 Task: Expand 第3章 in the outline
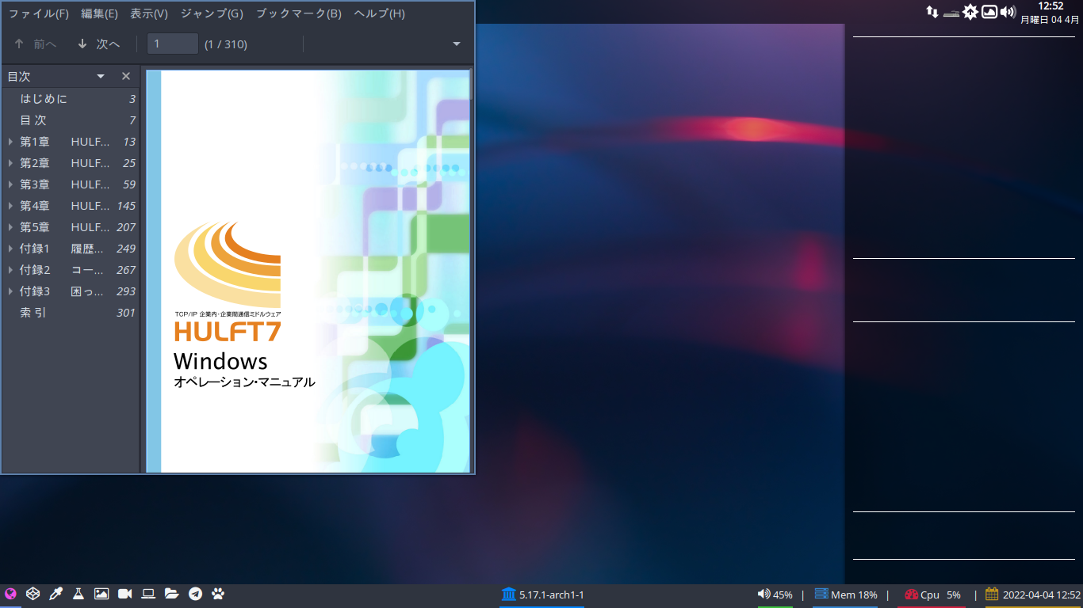point(10,184)
